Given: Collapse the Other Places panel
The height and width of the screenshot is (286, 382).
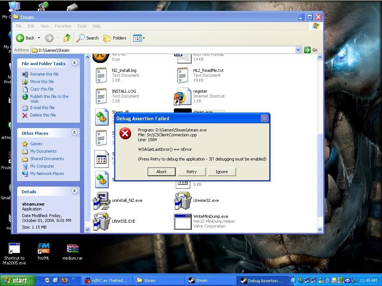Looking at the screenshot, I should pyautogui.click(x=75, y=133).
